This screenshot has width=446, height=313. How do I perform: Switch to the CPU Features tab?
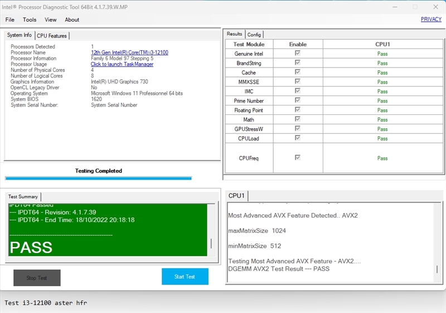pyautogui.click(x=52, y=36)
